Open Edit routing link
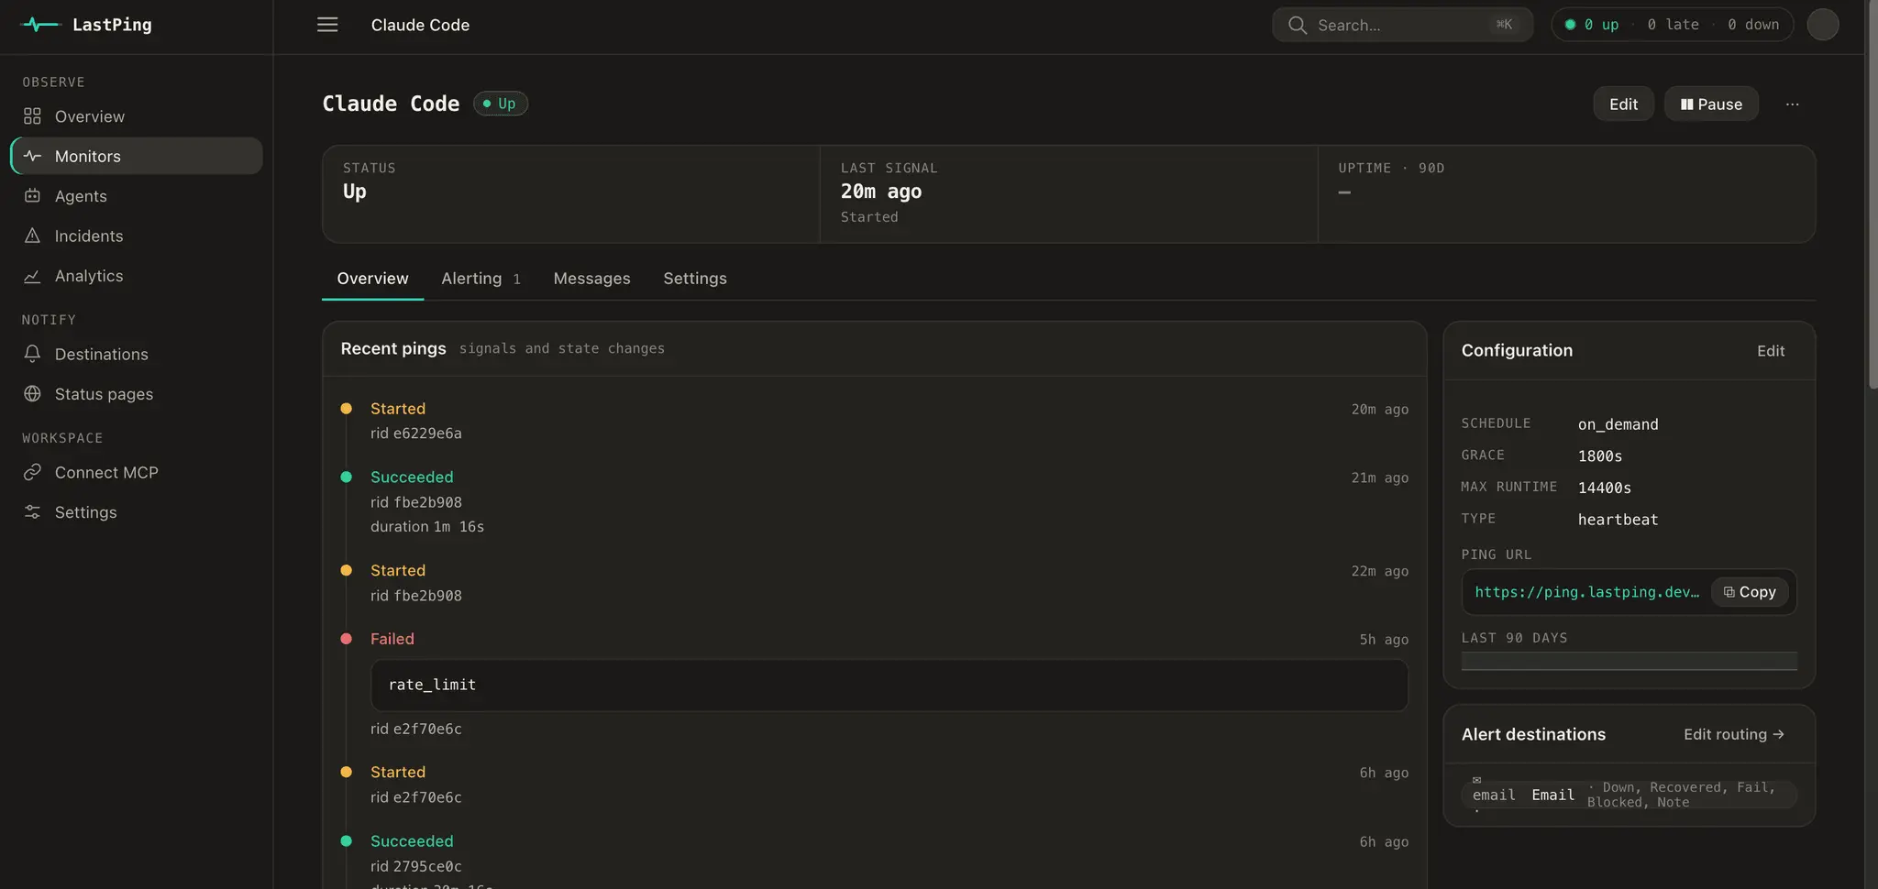Screen dimensions: 1878x889 click(x=1734, y=734)
